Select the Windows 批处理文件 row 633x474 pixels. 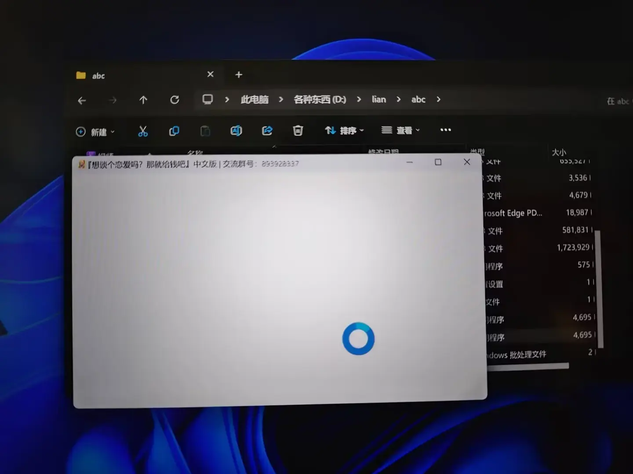541,353
